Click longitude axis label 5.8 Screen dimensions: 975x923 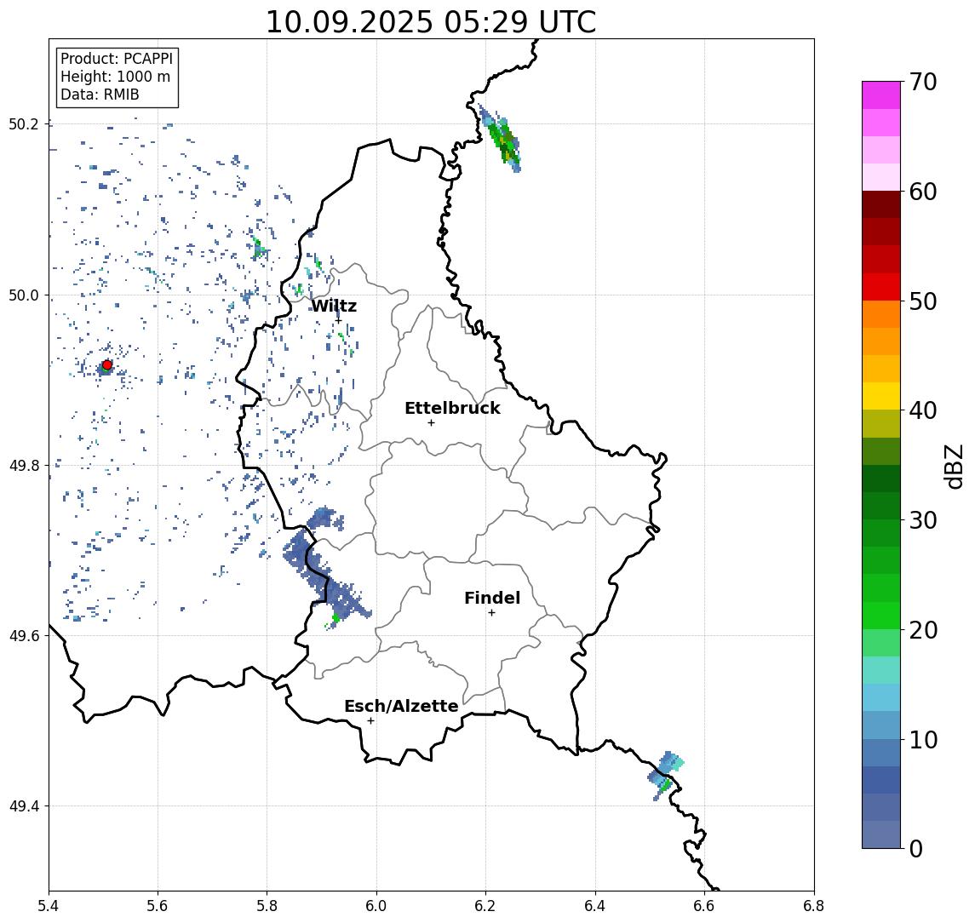click(267, 906)
